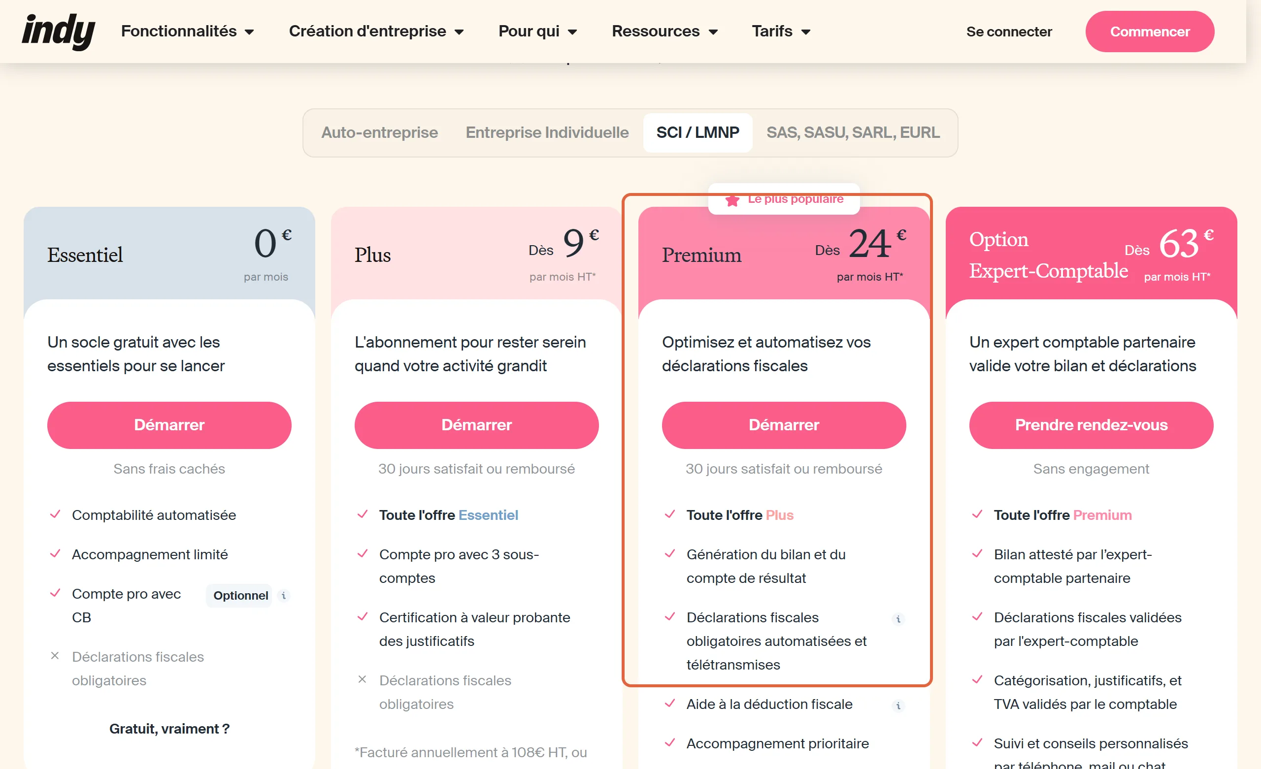Click Comptabilité automatisée feature text
The image size is (1261, 769).
pyautogui.click(x=154, y=515)
